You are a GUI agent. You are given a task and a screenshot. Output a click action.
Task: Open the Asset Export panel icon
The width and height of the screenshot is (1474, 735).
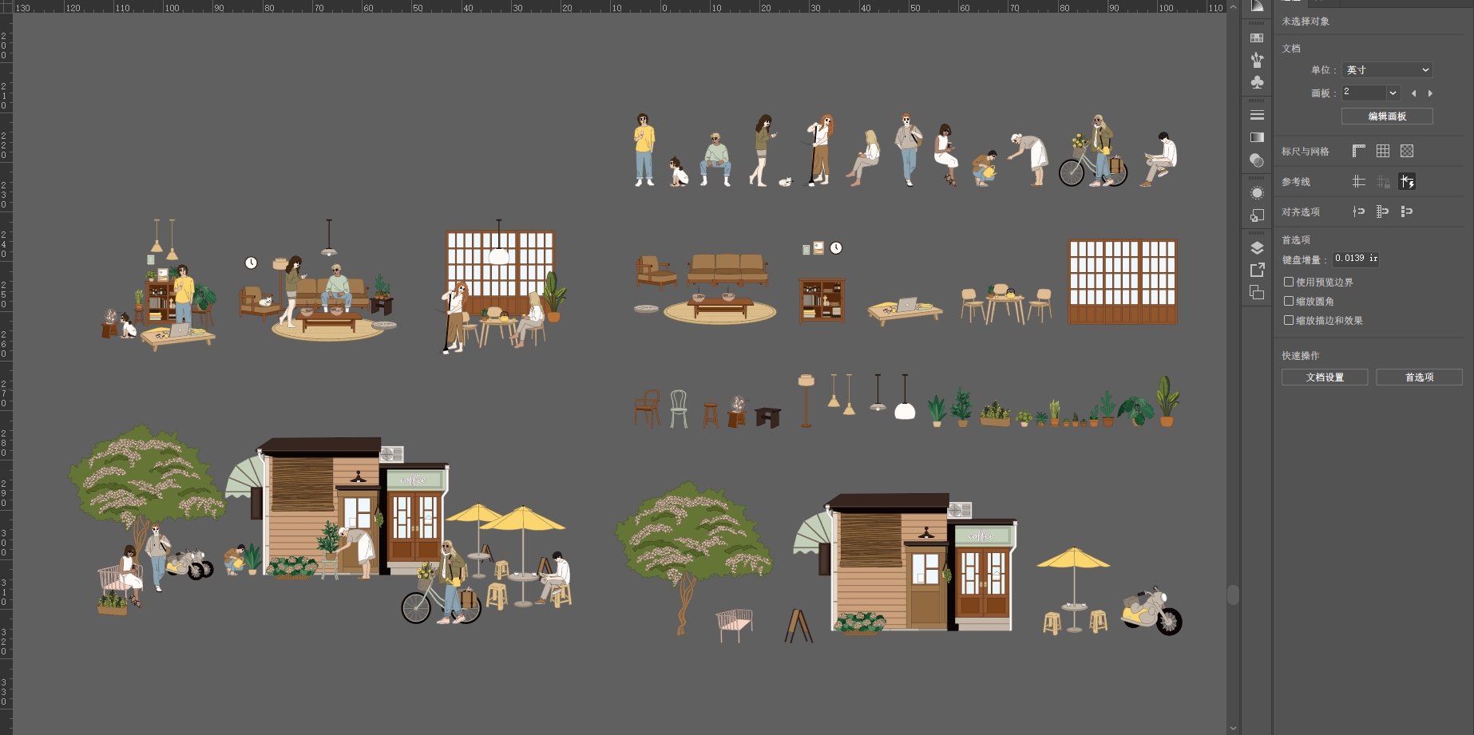[x=1257, y=270]
